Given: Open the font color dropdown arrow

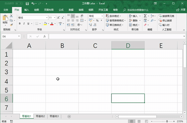Looking at the screenshot, I should coord(55,24).
